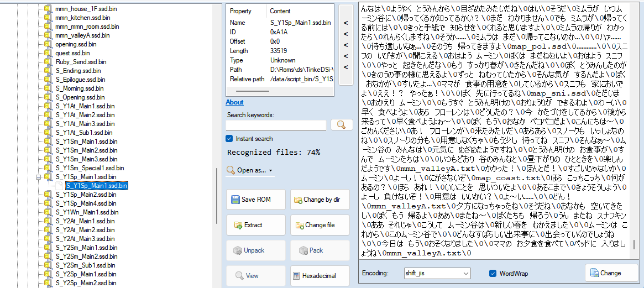Screen dimensions: 644x288
Task: Select S_Y2Sm_Main2.ssd.bin in the tree
Action: tap(86, 256)
